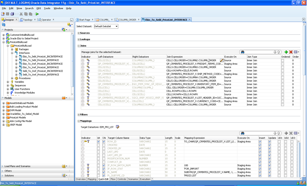
Task: Click the Projects tree vertical scrollbar
Action: click(x=72, y=64)
